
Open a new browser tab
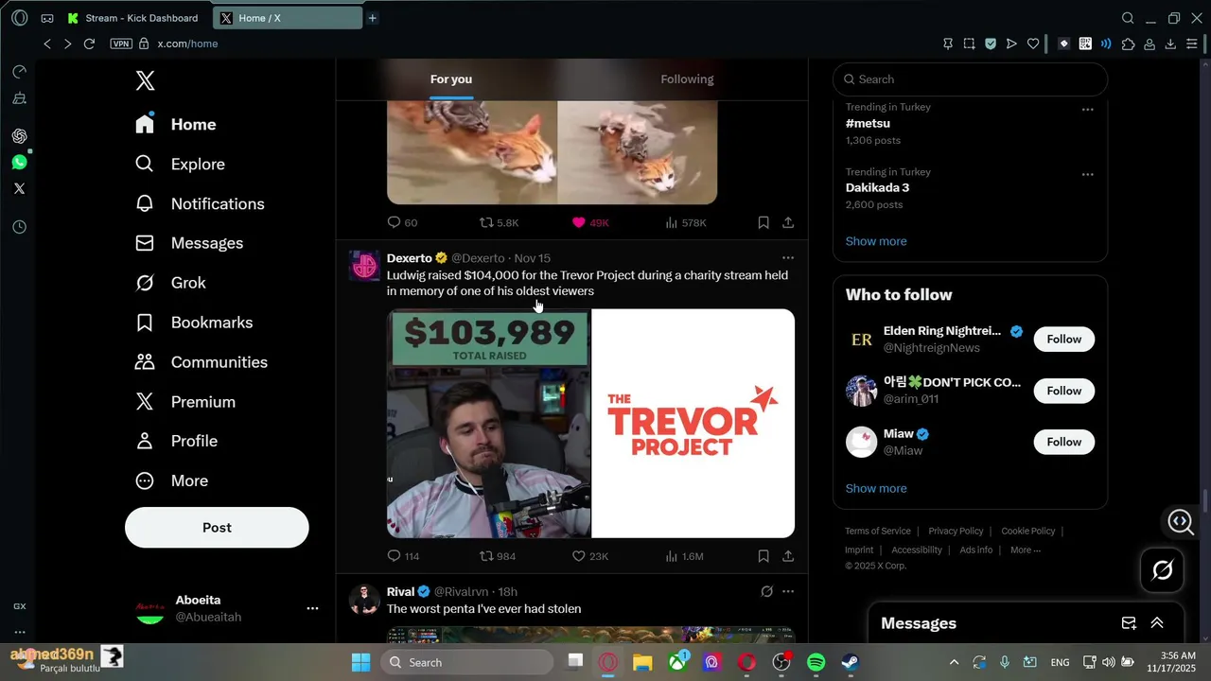373,18
